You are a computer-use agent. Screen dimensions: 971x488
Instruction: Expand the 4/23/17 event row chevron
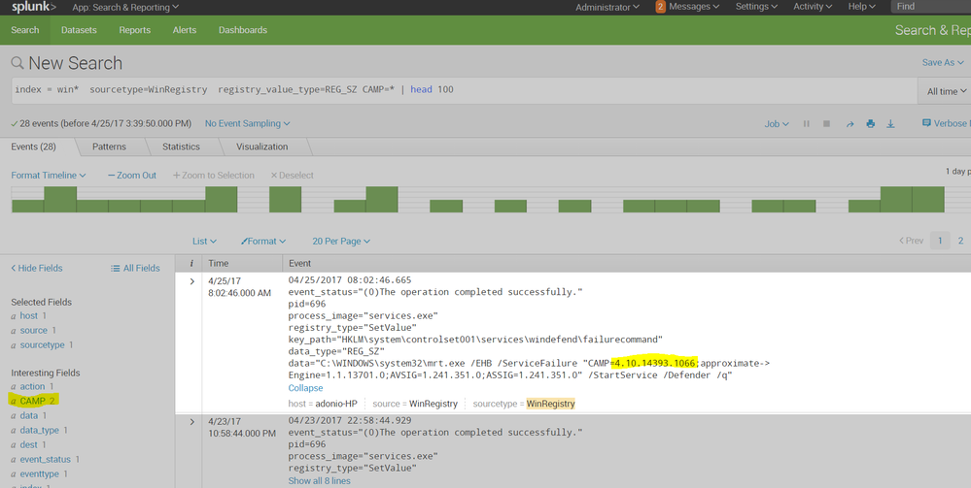[191, 422]
